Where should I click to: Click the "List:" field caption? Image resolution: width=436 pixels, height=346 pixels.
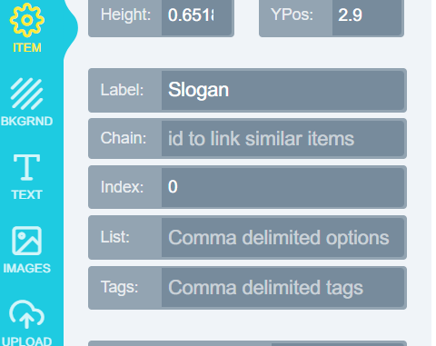pos(115,237)
